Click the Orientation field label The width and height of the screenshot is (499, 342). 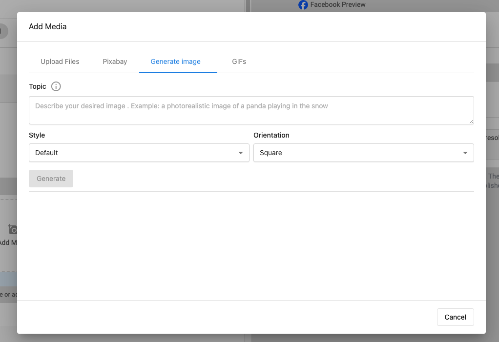[x=271, y=135]
